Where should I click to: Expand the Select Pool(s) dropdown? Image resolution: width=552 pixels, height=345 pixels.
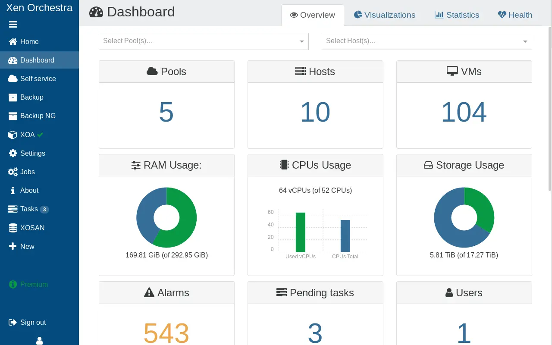point(204,41)
